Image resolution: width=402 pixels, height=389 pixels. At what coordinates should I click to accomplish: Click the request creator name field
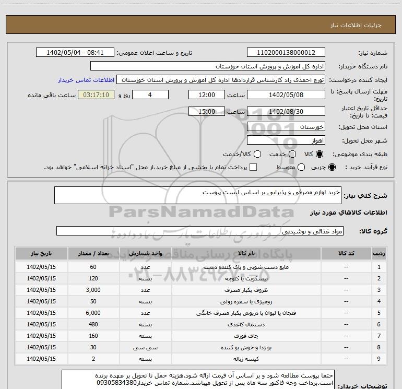pos(221,80)
